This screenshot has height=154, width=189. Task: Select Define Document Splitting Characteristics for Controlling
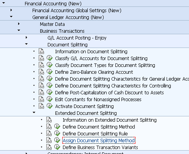(113, 86)
